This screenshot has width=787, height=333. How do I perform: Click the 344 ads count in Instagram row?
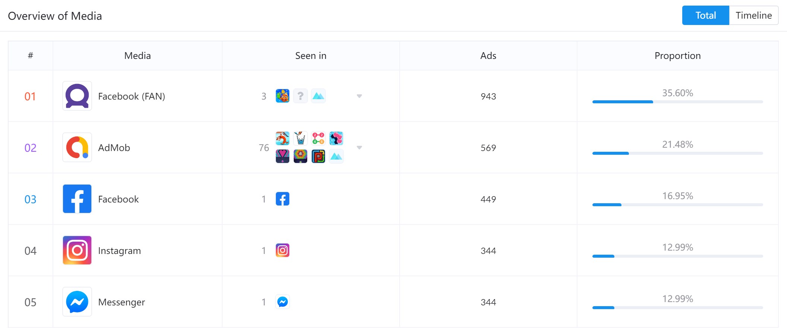488,251
